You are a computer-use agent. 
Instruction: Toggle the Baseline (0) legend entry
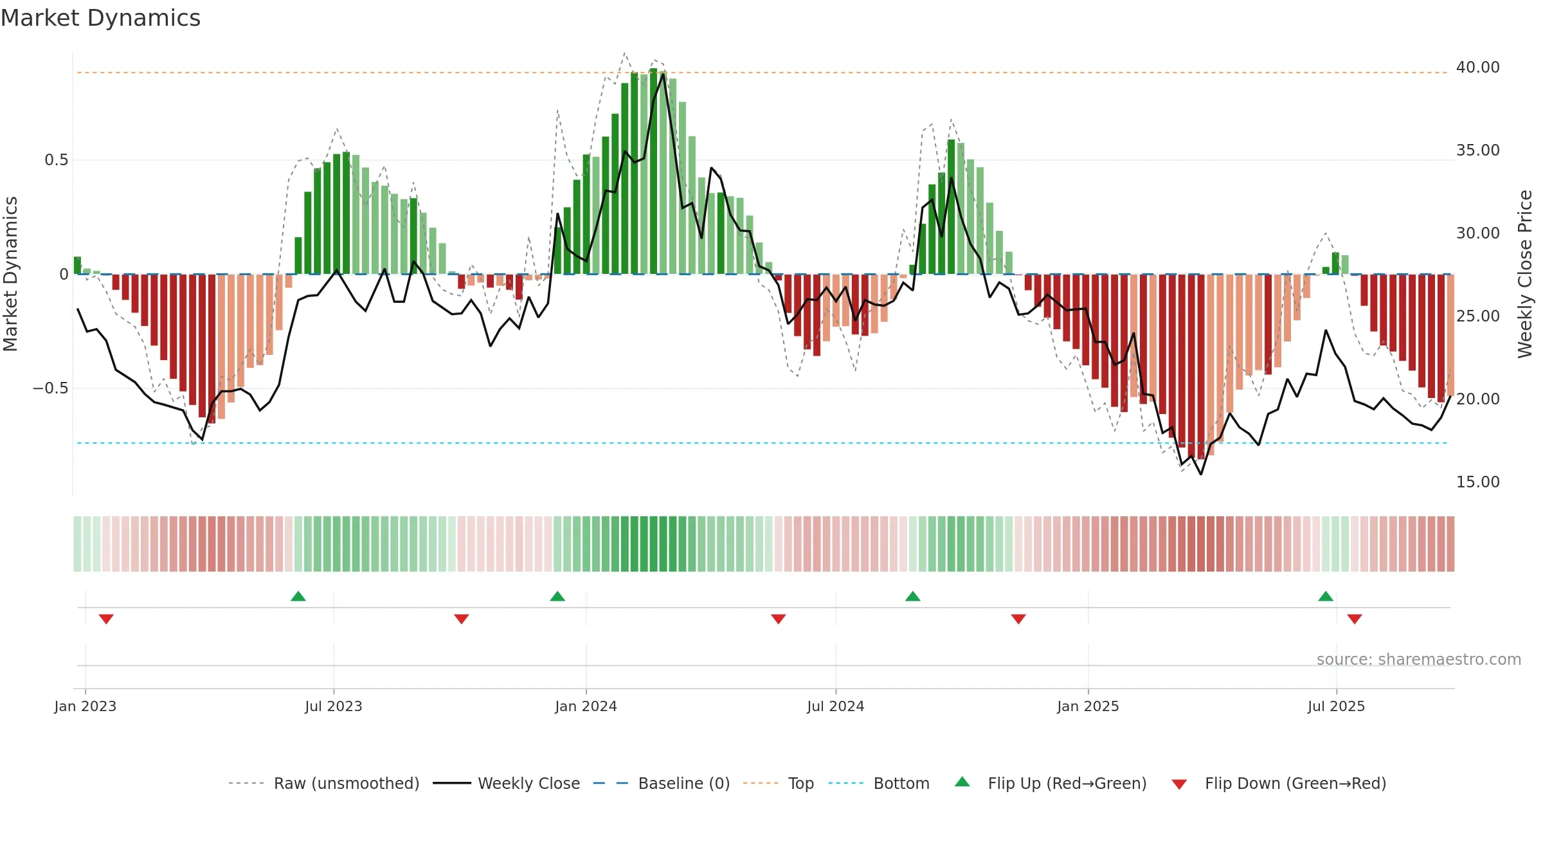coord(662,783)
